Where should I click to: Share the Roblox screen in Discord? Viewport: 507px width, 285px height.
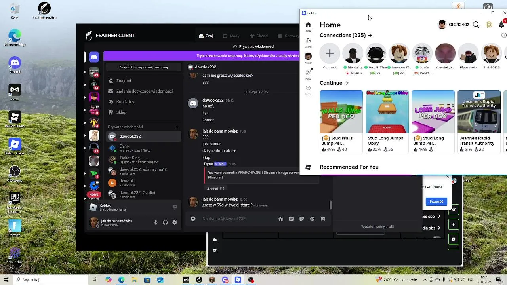pos(175,207)
